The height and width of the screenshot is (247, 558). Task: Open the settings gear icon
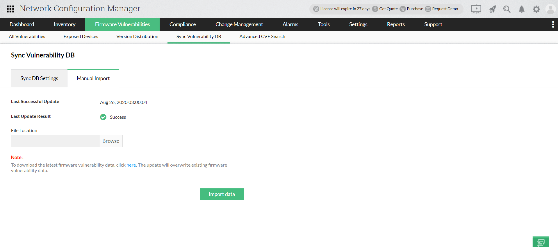click(536, 9)
